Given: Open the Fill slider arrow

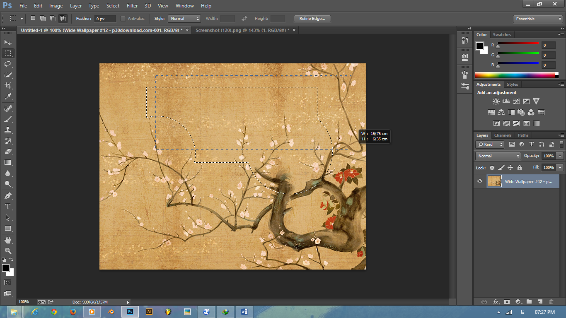Looking at the screenshot, I should click(560, 168).
